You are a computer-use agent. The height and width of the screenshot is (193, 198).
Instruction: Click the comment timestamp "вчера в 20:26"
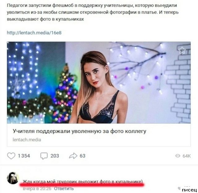pyautogui.click(x=37, y=188)
